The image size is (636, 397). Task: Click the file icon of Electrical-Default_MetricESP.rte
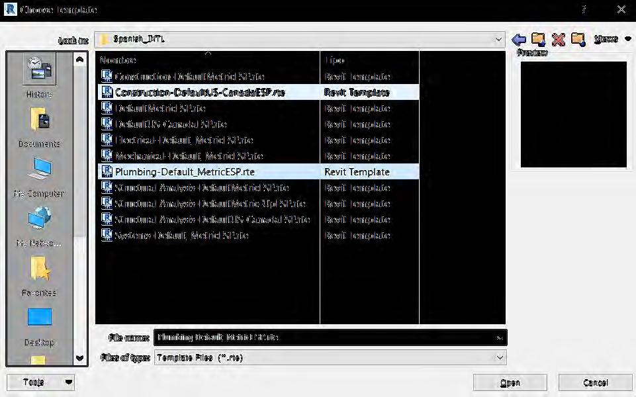point(107,140)
